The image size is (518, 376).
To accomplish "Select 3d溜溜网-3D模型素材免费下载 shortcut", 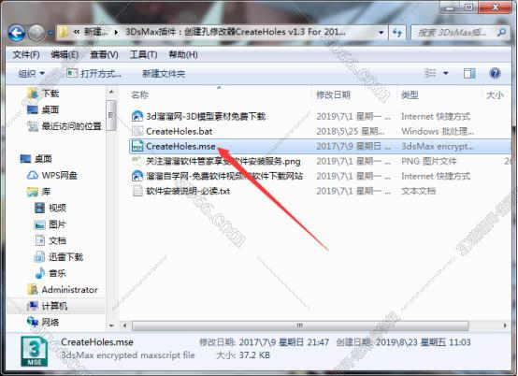I will pos(206,116).
